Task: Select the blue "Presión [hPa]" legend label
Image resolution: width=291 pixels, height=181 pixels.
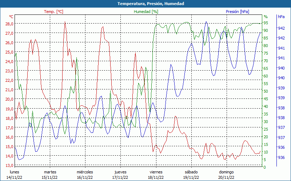Action: point(238,12)
